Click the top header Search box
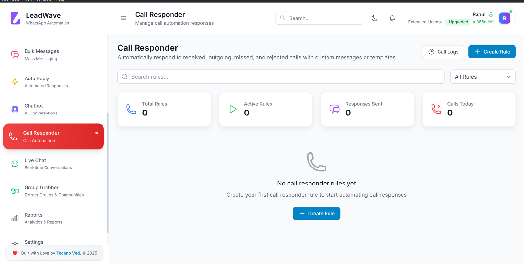The image size is (524, 264). tap(319, 18)
